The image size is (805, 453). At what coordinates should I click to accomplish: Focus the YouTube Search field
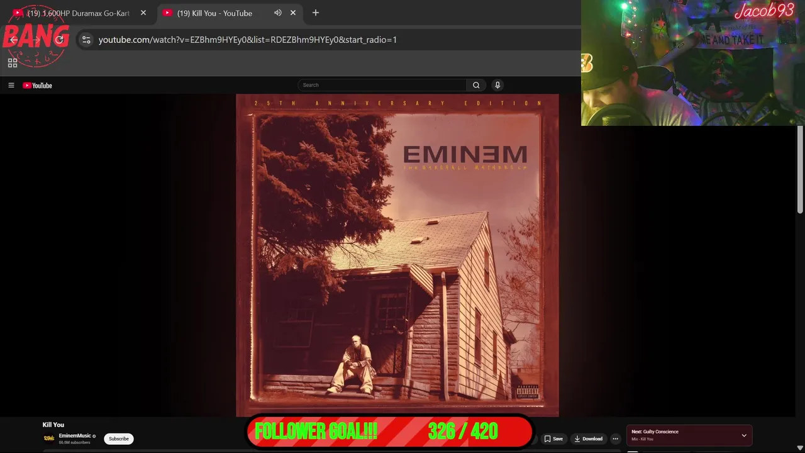pos(382,85)
